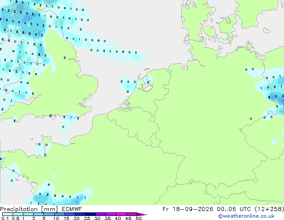284x220 pixels.
Task: Select the 'ECMWF' model label
Action: [72, 209]
